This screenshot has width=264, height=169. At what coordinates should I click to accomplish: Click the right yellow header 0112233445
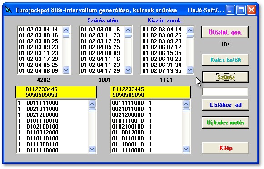click(x=128, y=89)
